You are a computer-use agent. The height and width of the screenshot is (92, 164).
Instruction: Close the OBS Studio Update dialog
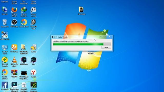pyautogui.click(x=109, y=36)
